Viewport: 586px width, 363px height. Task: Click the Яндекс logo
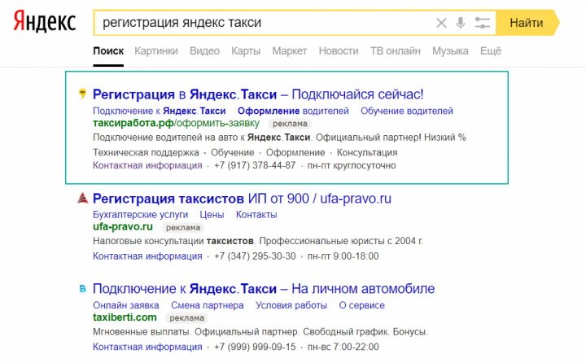[x=45, y=22]
